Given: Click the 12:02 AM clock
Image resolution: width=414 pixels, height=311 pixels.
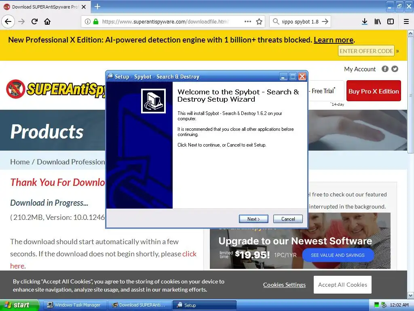Looking at the screenshot, I should (399, 305).
